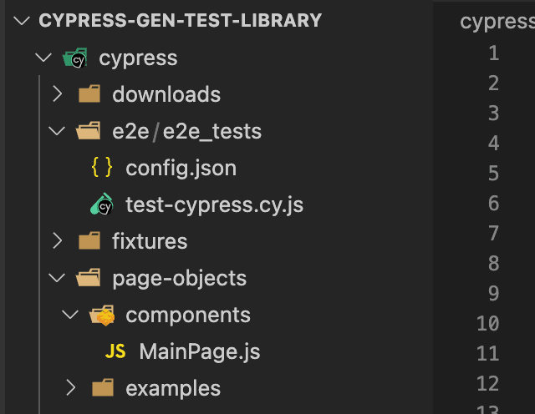This screenshot has width=535, height=414.
Task: Expand the downloads folder chevron
Action: [58, 94]
